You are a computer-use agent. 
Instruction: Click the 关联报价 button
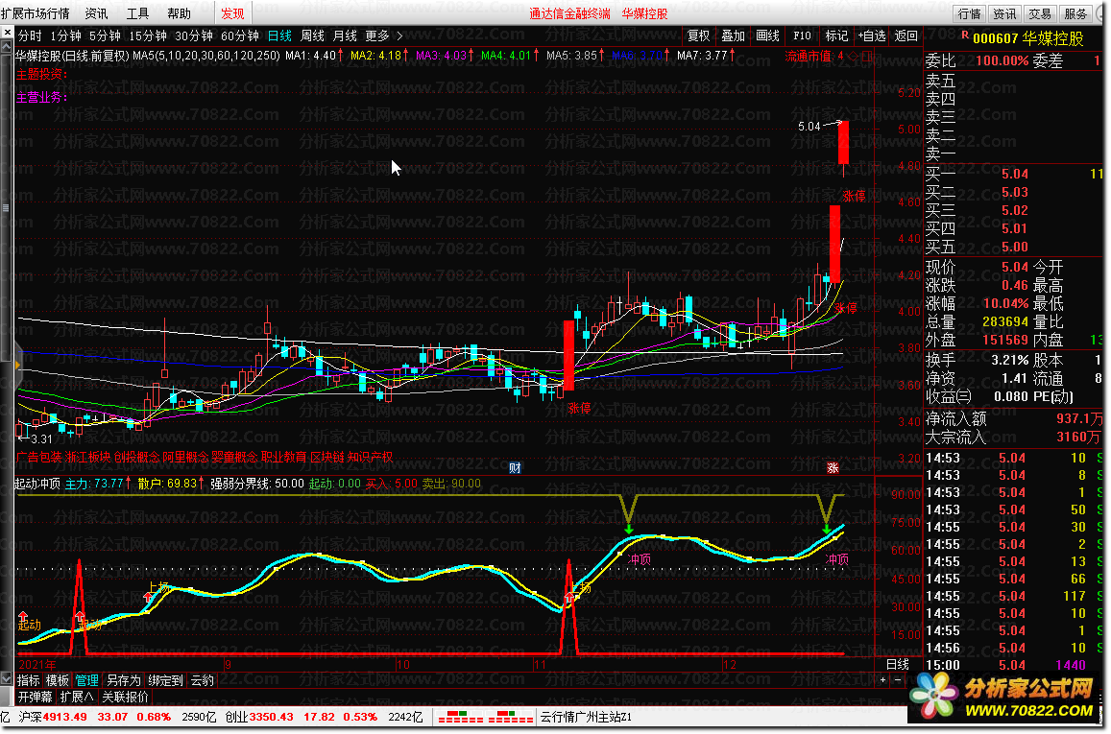(125, 698)
